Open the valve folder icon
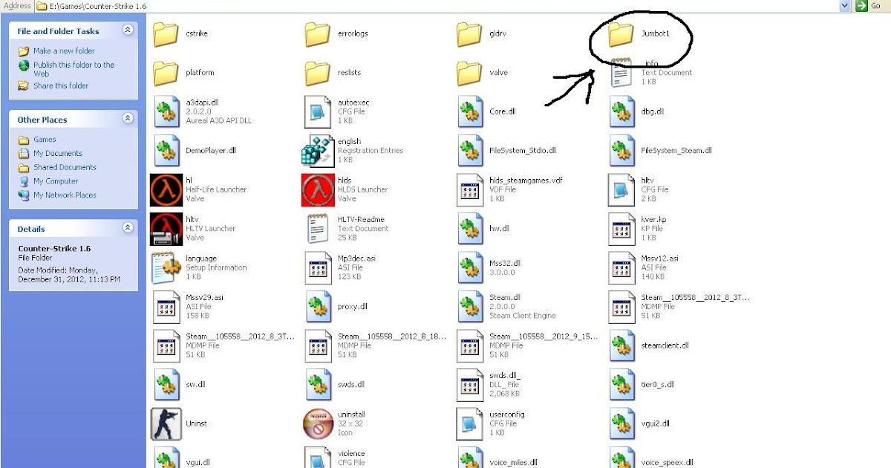This screenshot has height=468, width=891. [469, 73]
